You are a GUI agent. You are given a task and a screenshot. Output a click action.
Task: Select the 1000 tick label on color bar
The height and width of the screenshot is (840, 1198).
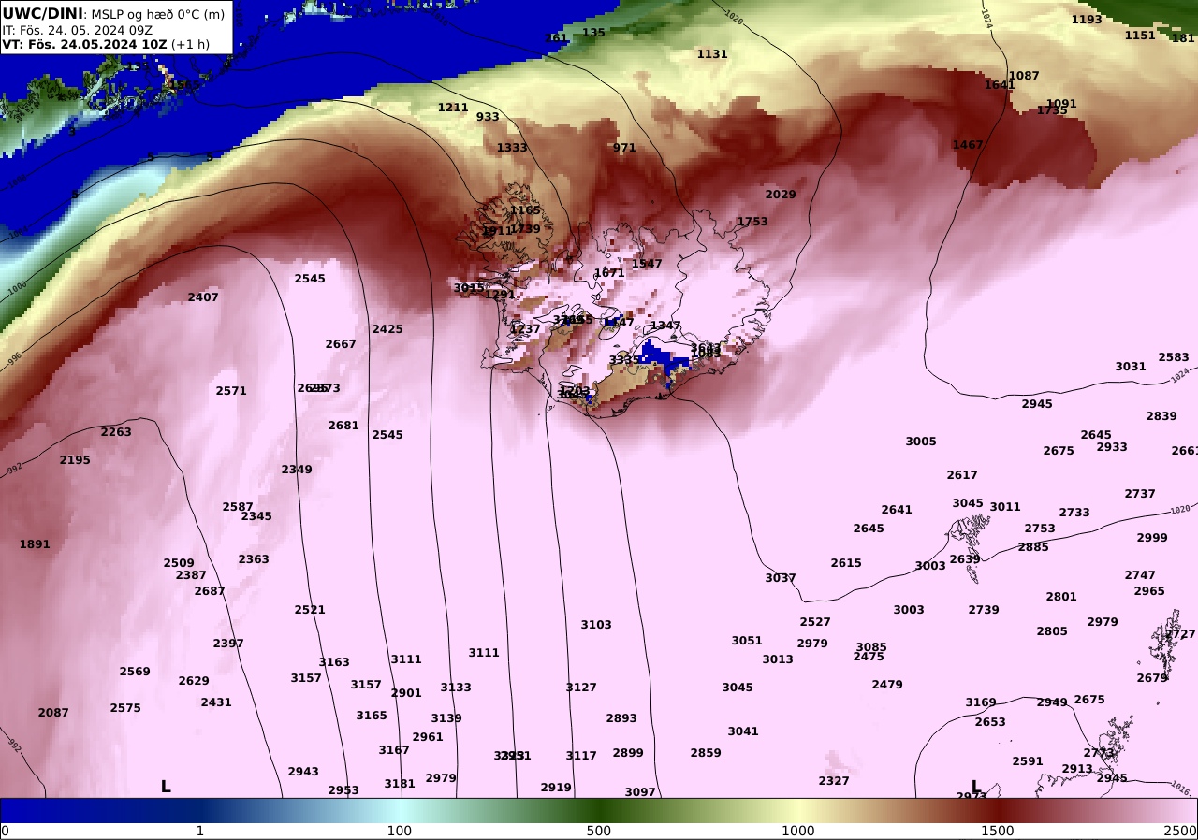click(x=798, y=831)
